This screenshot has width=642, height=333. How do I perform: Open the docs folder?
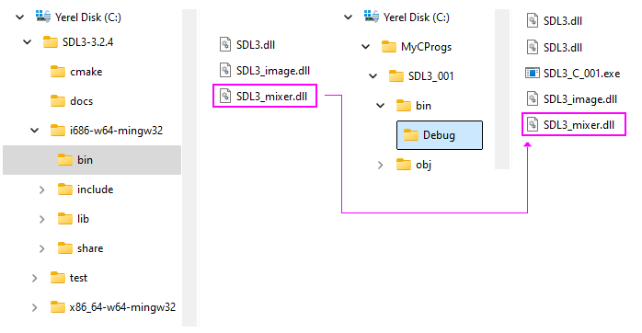(x=72, y=101)
